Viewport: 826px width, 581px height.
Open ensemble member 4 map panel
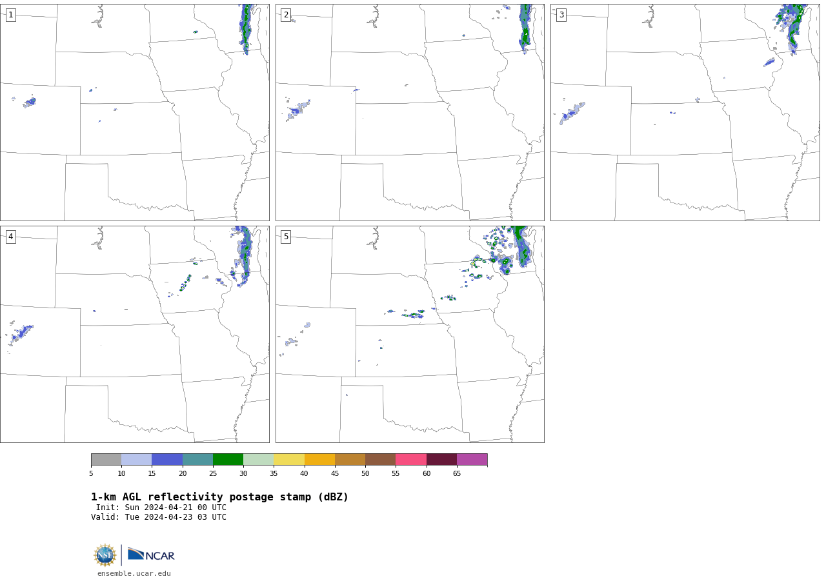pos(135,334)
